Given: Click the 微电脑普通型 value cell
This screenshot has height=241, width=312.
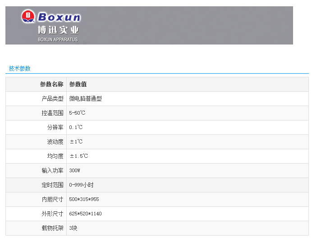Looking at the screenshot, I should point(85,98).
